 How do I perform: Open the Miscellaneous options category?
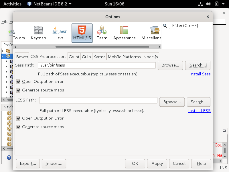coord(151,33)
